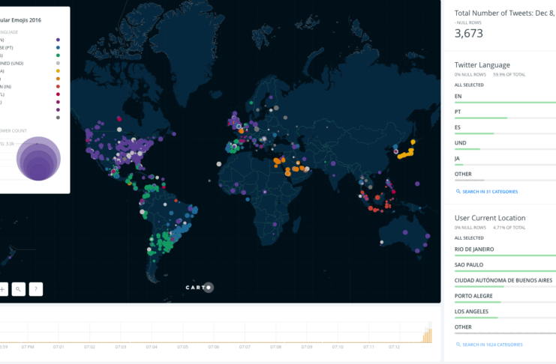Image resolution: width=556 pixels, height=364 pixels.
Task: Select RIO DE JANEIRO location filter
Action: pos(478,249)
